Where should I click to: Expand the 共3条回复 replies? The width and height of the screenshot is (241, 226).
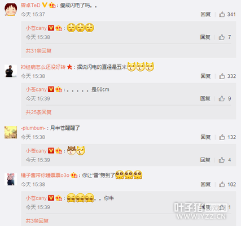pyautogui.click(x=37, y=221)
